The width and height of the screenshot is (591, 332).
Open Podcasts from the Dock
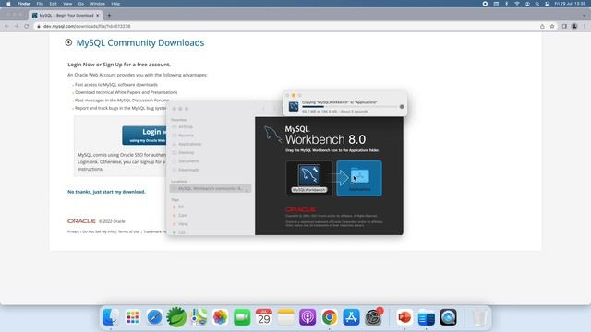coord(308,317)
